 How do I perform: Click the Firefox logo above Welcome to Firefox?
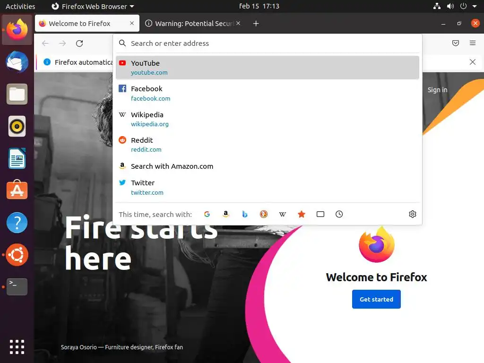[x=377, y=244]
